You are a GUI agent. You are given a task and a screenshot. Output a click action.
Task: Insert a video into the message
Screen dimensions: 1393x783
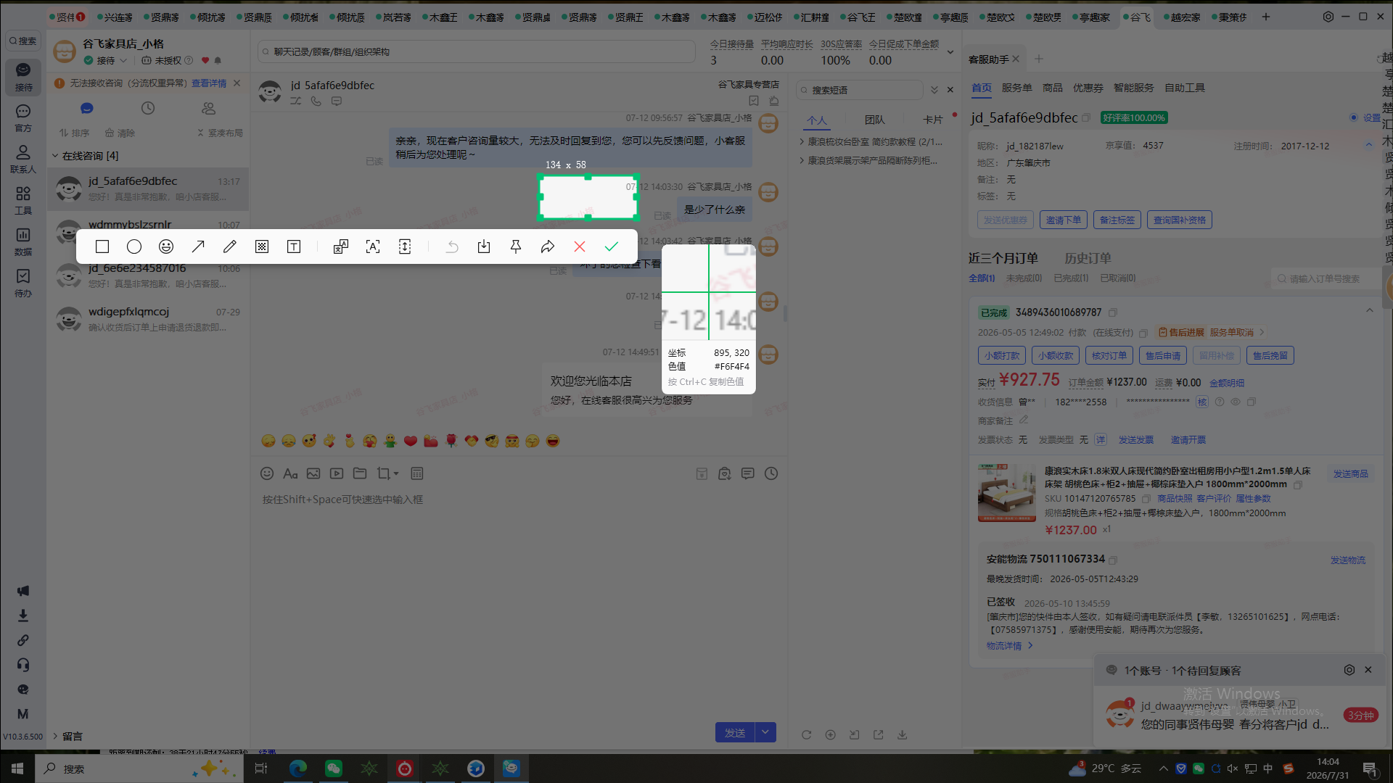click(x=337, y=473)
